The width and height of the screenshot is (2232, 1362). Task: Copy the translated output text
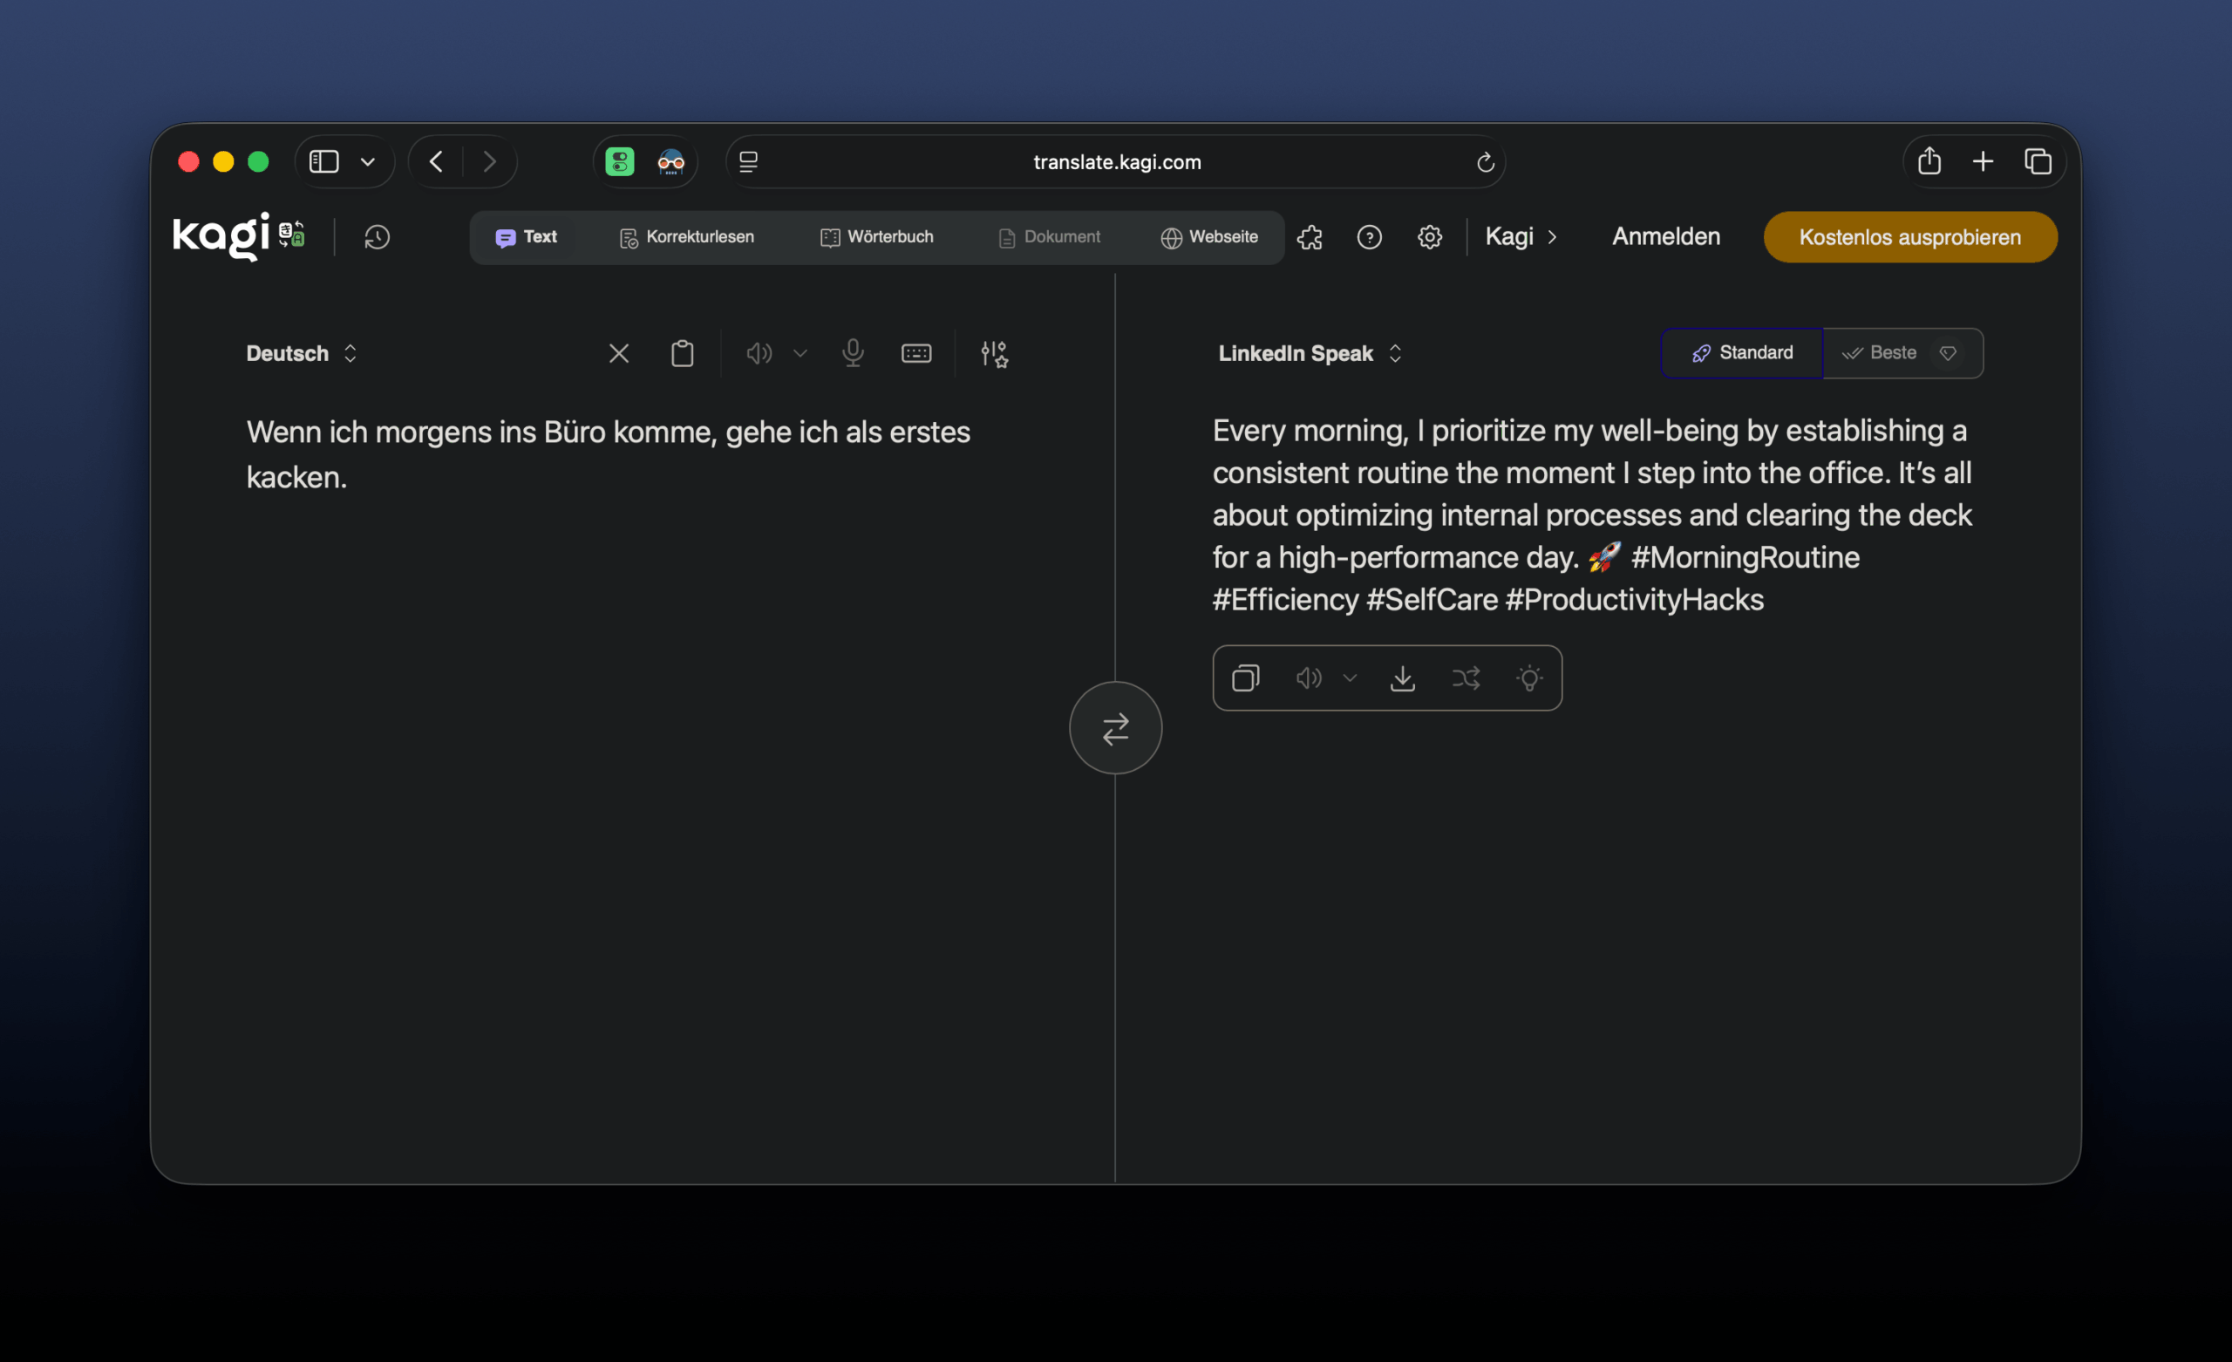tap(1246, 678)
